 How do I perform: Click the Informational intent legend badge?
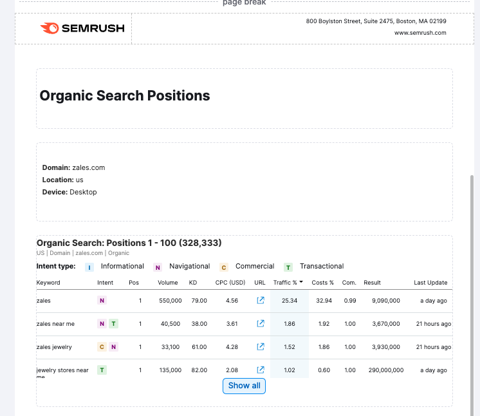pyautogui.click(x=89, y=267)
